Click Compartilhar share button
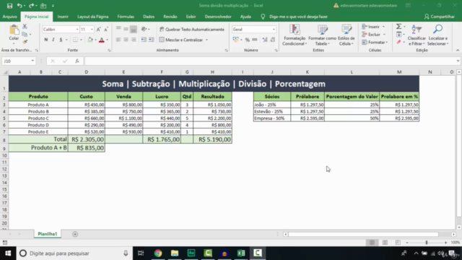 pos(440,17)
